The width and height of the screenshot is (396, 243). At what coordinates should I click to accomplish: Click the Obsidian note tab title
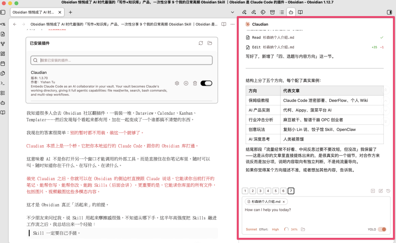pyautogui.click(x=33, y=12)
